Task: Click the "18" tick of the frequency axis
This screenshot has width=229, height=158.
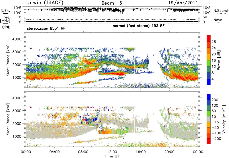Action: click(x=19, y=17)
